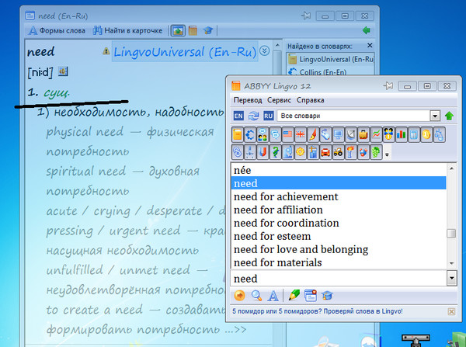Select 'need for coordination' entry
The image size is (466, 347).
pos(339,223)
